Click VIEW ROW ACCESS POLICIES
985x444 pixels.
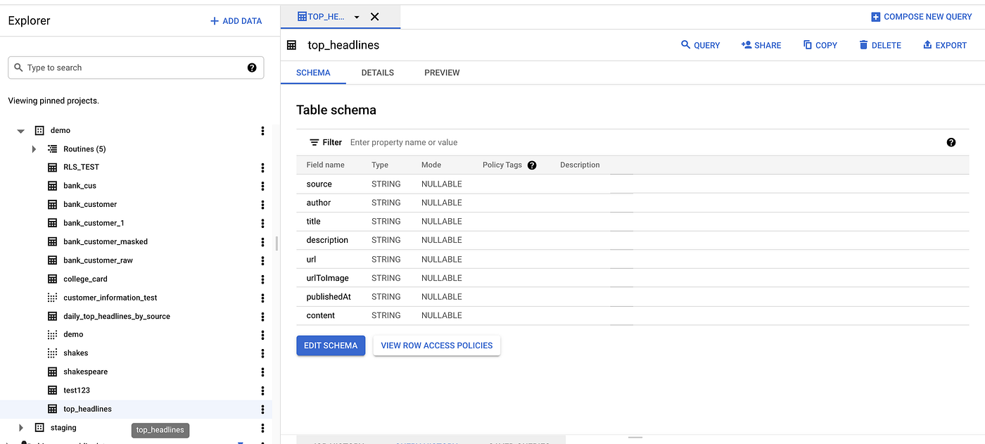[x=437, y=345]
